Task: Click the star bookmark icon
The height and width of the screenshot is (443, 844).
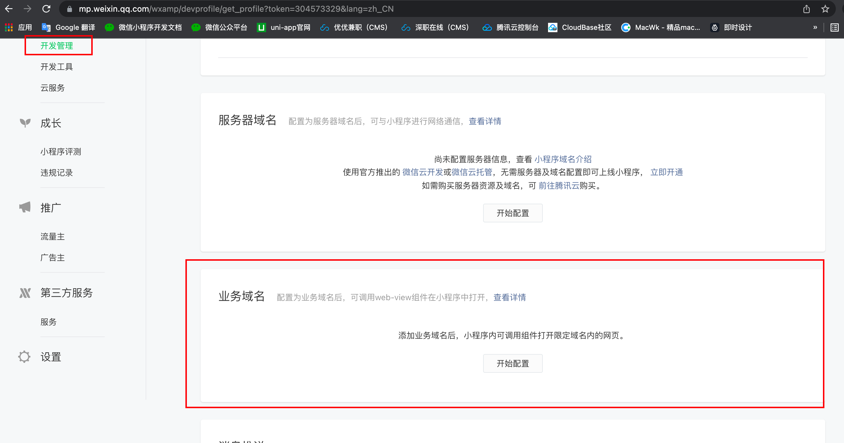Action: pos(825,9)
